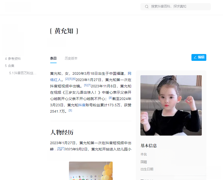The height and width of the screenshot is (180, 223).
Task: Select the 本名 label in infobox
Action: pos(144,154)
